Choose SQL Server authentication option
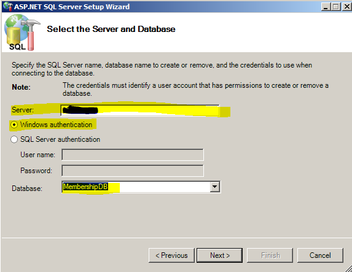The height and width of the screenshot is (272, 352). [x=14, y=139]
